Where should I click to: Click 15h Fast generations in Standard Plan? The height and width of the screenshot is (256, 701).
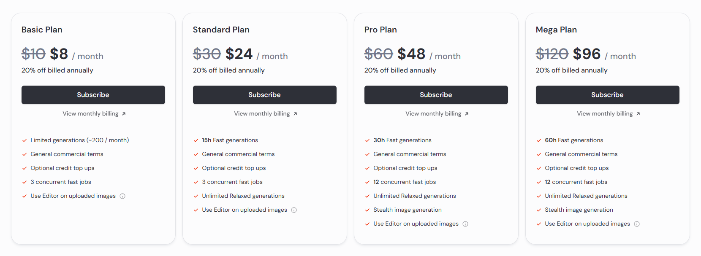coord(230,140)
